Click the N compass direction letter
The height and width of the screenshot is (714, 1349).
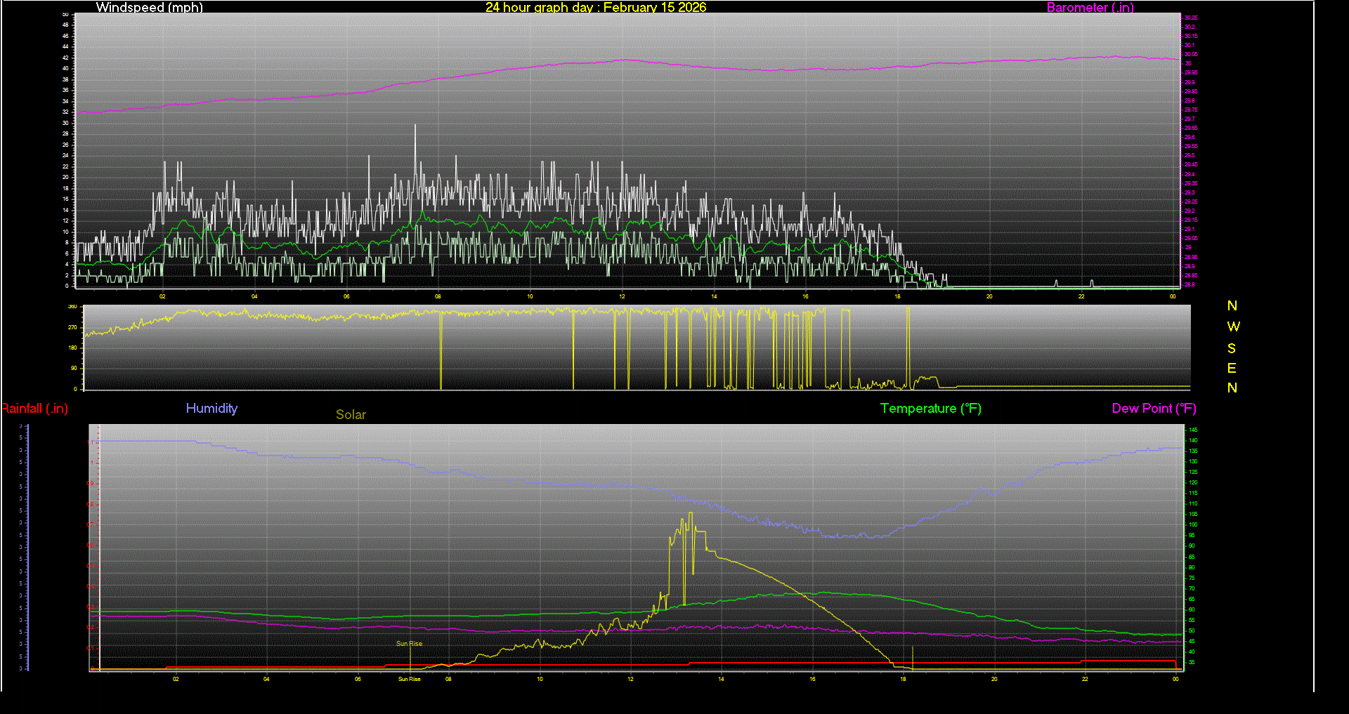tap(1232, 305)
